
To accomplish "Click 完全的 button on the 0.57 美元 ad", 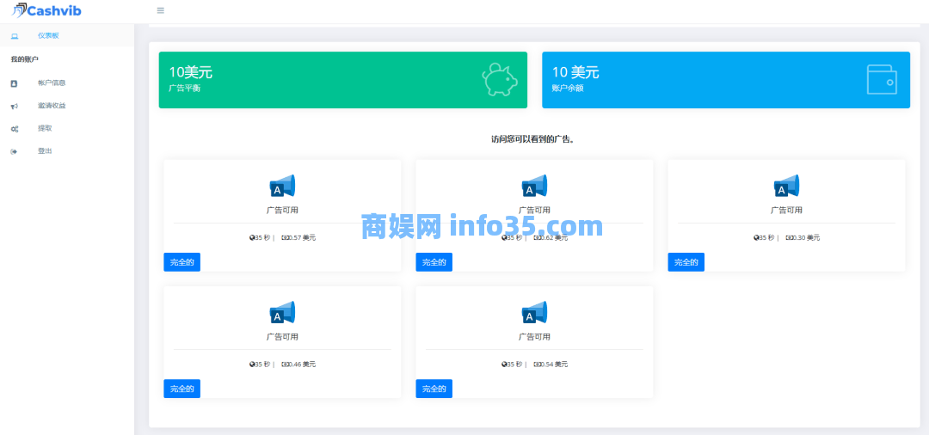I will [181, 262].
